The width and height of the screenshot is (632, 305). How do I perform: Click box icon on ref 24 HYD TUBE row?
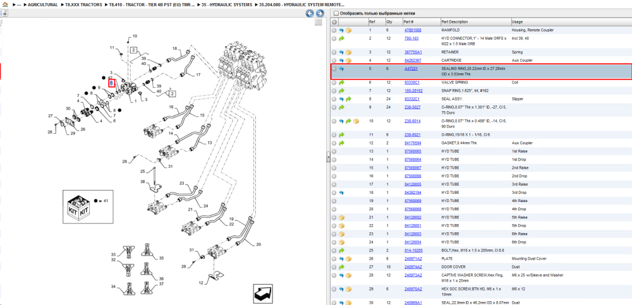click(x=341, y=242)
